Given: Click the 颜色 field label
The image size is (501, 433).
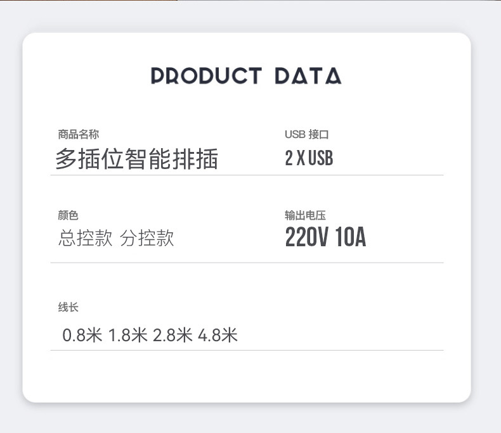Looking at the screenshot, I should tap(68, 216).
